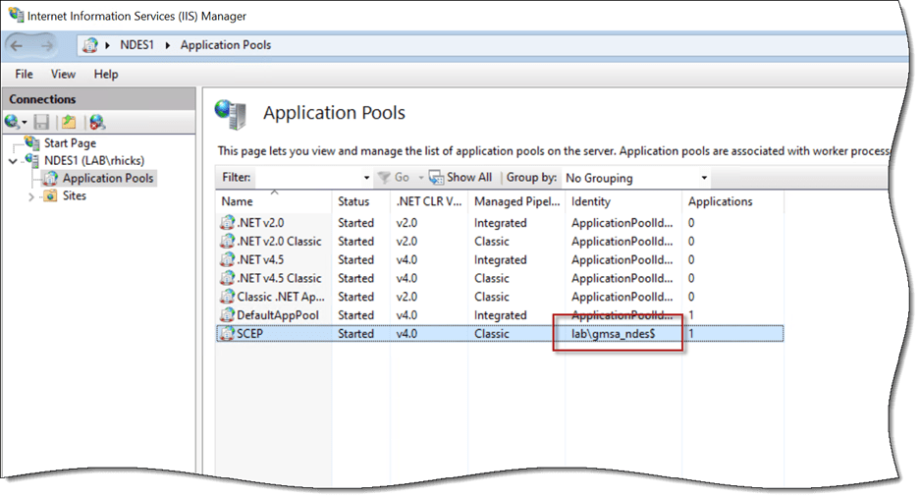Image resolution: width=920 pixels, height=499 pixels.
Task: Click the NDES1 server node icon
Action: pos(31,160)
